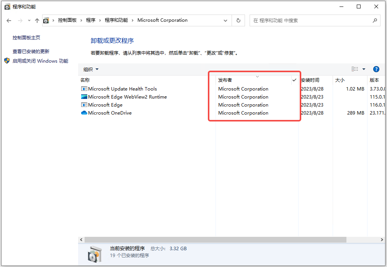
Task: Open the 组织 dropdown menu
Action: coord(91,70)
